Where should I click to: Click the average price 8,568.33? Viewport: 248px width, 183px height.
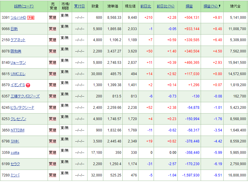click(114, 18)
